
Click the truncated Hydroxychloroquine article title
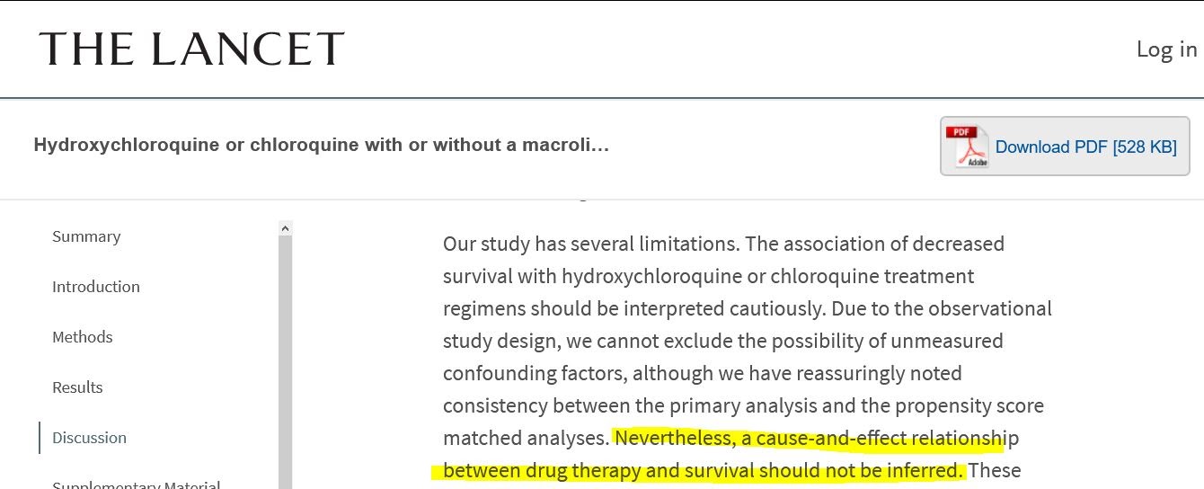(x=321, y=145)
